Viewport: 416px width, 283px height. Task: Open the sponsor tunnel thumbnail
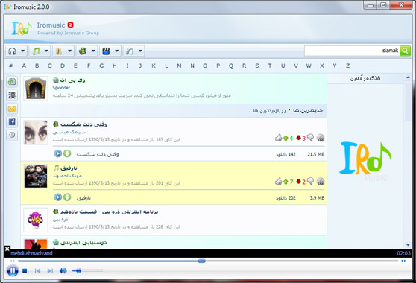tap(36, 89)
